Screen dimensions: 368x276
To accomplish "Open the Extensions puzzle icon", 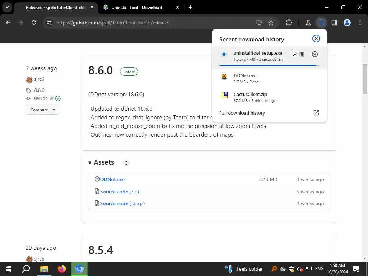I will [x=289, y=23].
